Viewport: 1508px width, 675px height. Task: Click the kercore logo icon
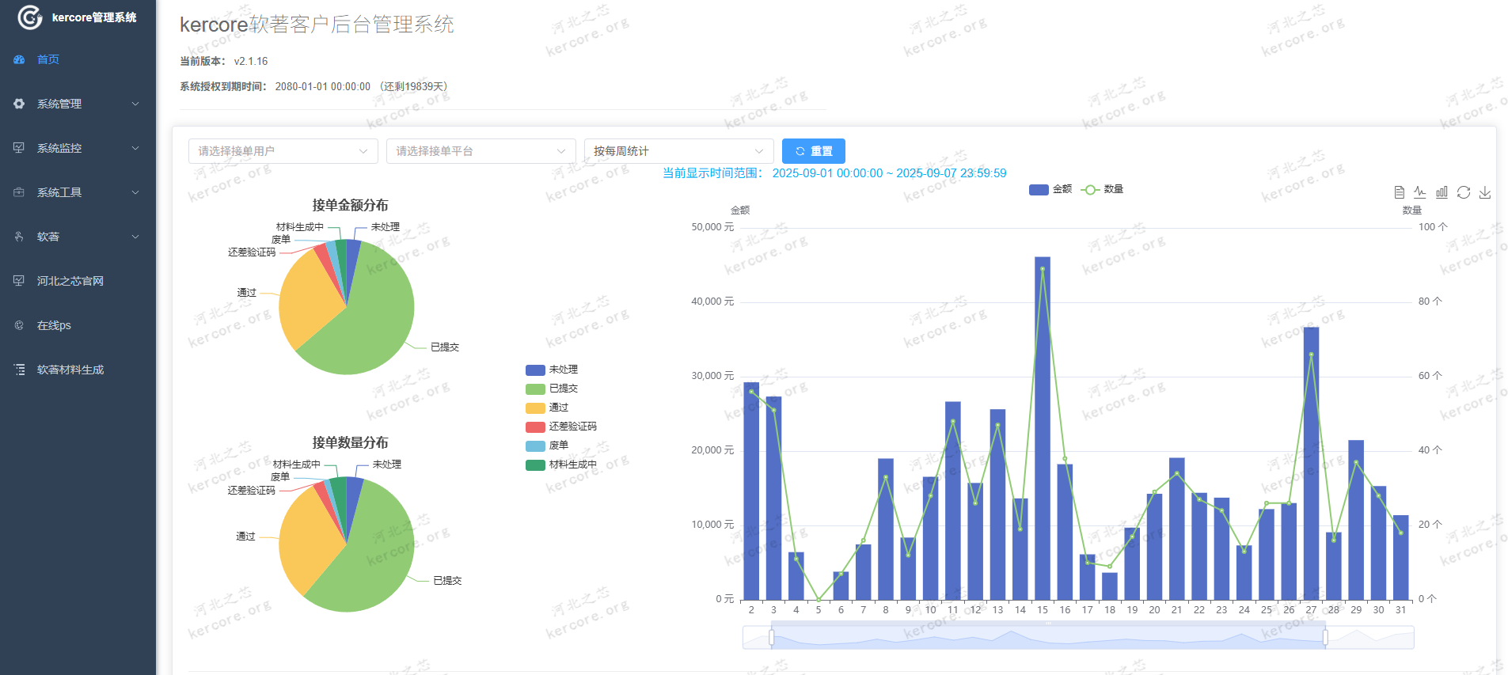30,17
